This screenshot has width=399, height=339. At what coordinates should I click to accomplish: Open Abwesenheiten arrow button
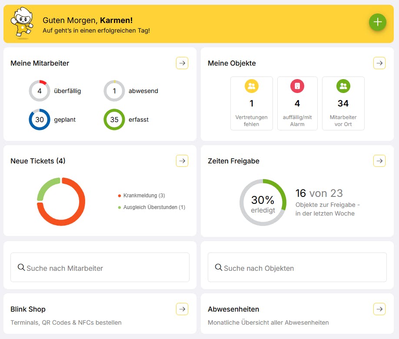point(379,309)
